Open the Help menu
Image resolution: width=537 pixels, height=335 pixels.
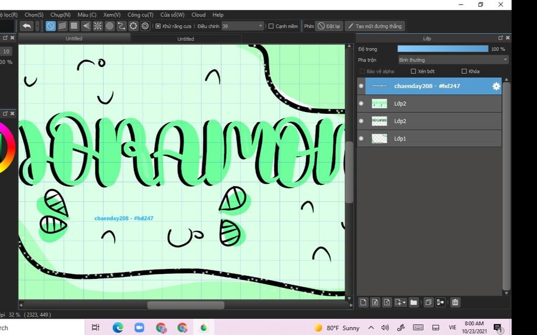point(218,15)
